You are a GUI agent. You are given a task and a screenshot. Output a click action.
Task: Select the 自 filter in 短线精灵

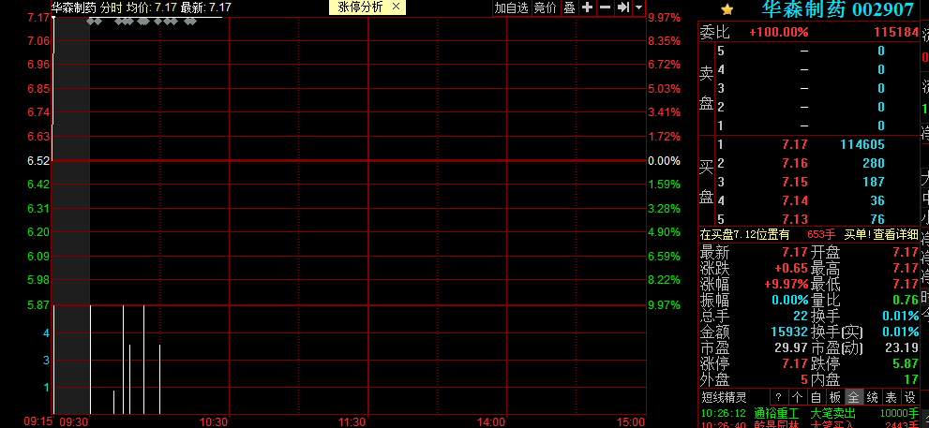coord(816,397)
